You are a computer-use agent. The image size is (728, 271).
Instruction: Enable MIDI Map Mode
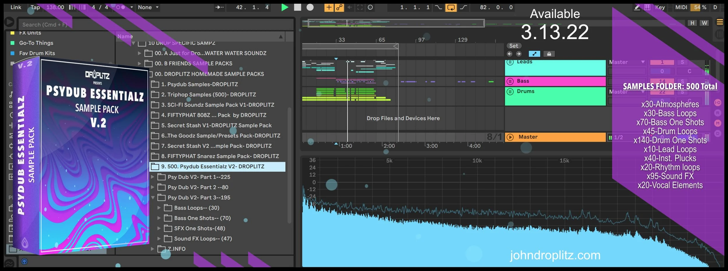click(681, 7)
